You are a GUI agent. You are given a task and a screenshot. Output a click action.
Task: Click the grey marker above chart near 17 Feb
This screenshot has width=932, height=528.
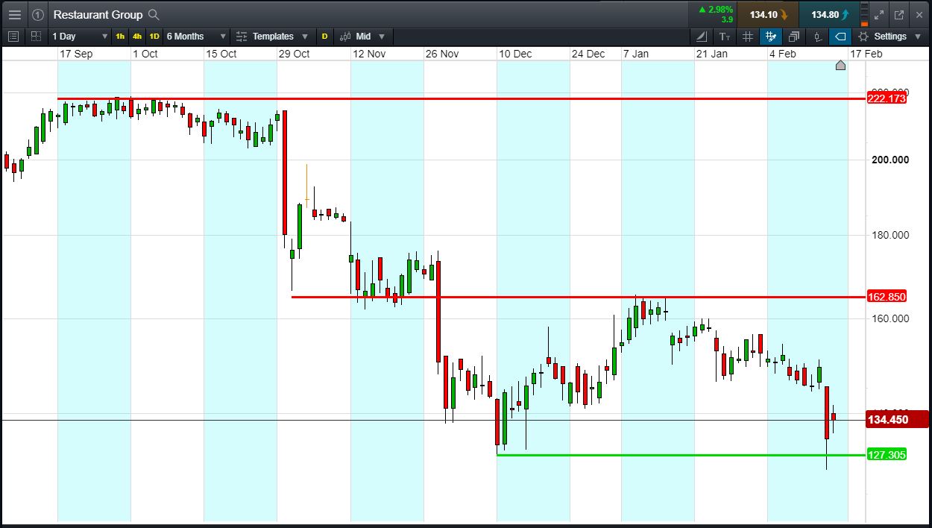pyautogui.click(x=840, y=65)
